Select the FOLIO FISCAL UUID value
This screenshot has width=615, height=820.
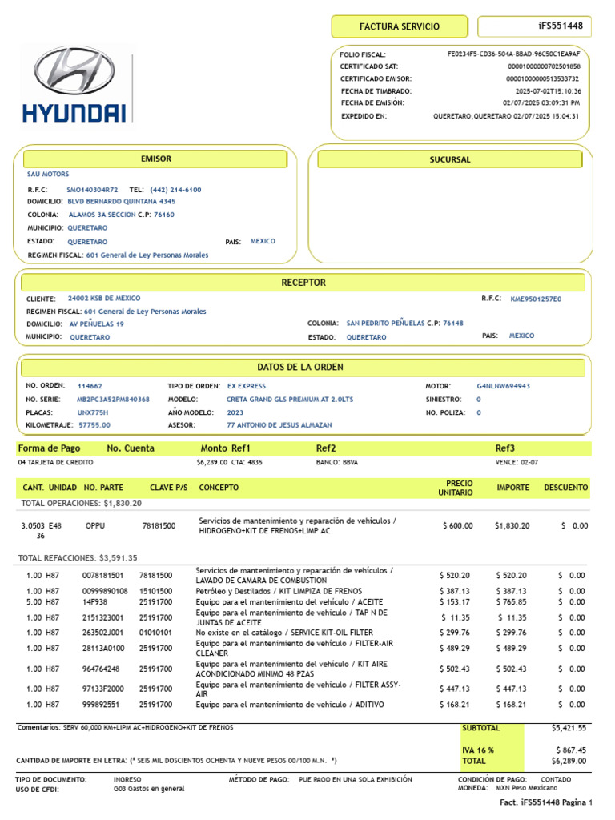513,54
